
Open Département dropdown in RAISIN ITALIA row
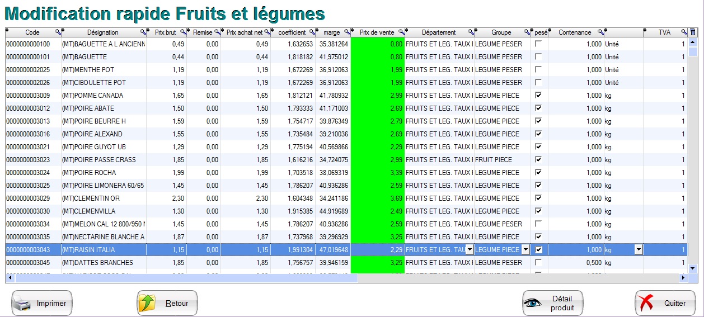469,250
